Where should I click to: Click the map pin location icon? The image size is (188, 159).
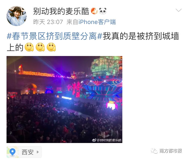pyautogui.click(x=13, y=152)
